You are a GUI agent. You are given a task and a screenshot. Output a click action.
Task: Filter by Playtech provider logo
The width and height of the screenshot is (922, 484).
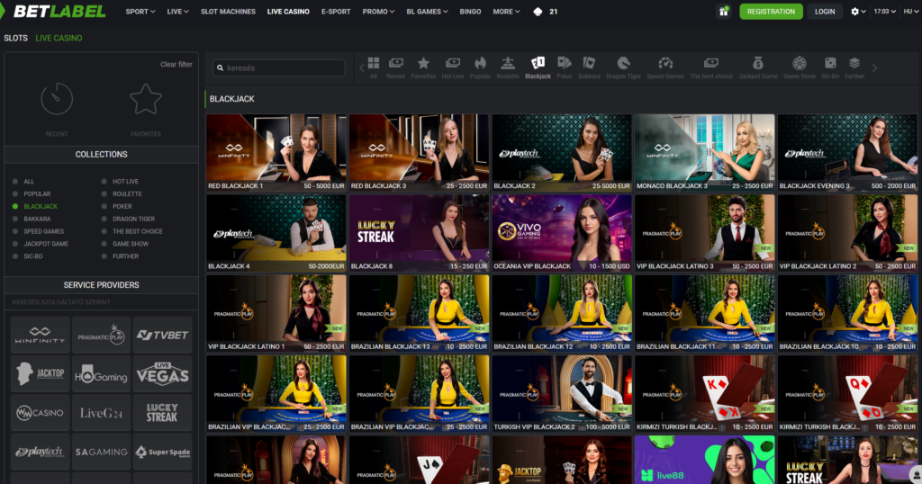[x=41, y=452]
